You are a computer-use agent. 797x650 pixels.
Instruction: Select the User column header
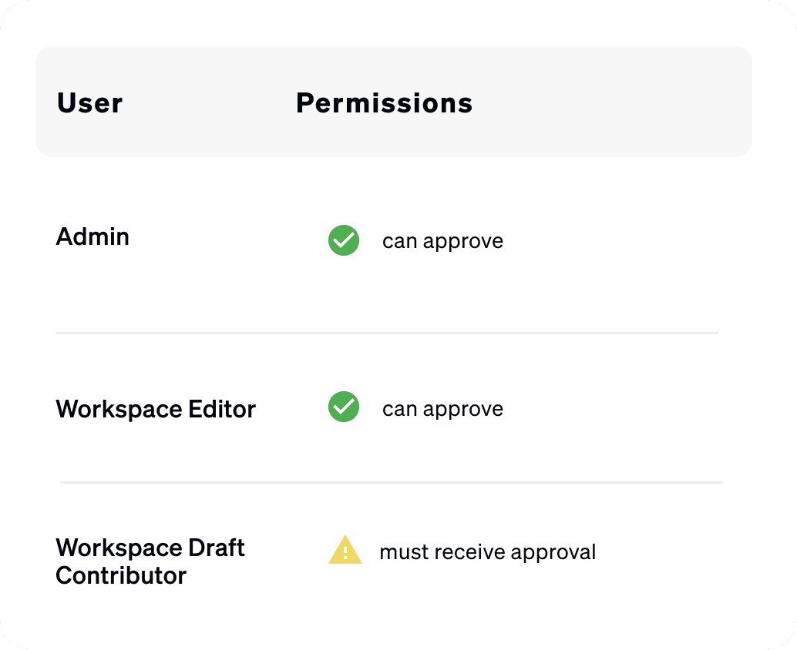[89, 103]
